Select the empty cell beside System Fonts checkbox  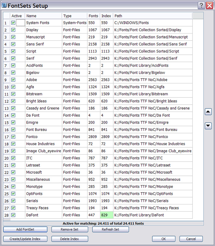20,23
